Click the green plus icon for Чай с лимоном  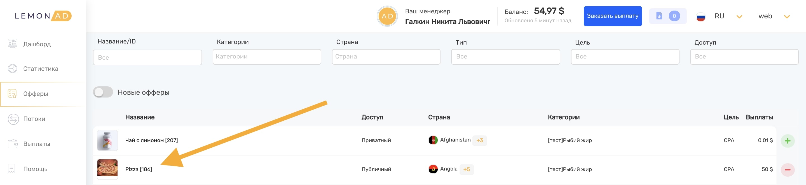pyautogui.click(x=788, y=141)
